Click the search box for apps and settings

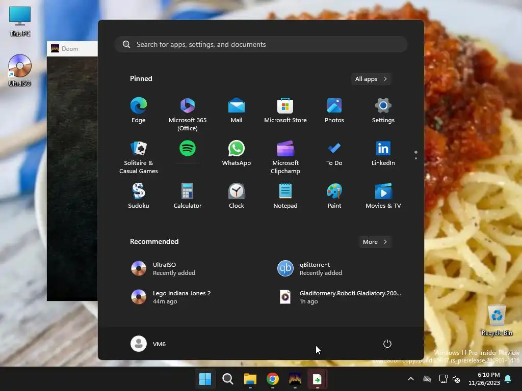261,44
